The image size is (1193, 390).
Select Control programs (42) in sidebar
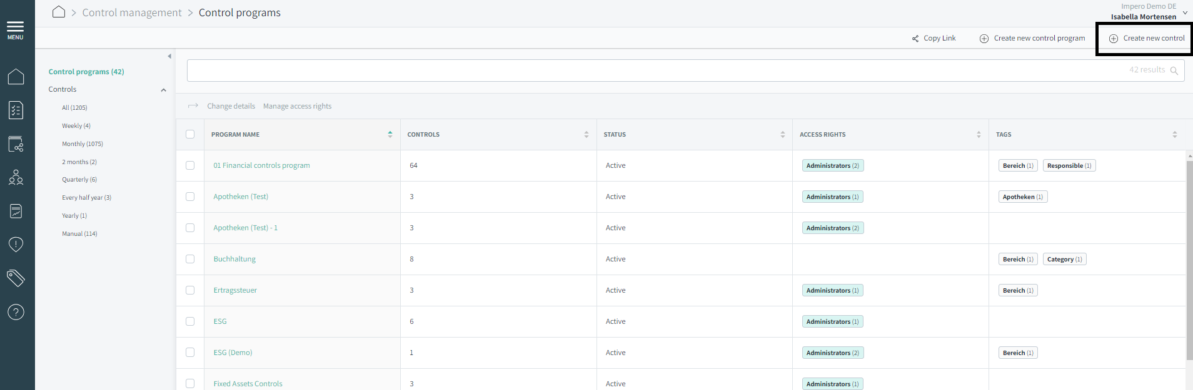coord(86,72)
